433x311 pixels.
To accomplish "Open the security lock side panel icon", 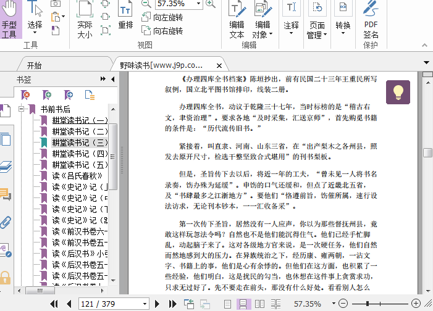I will pos(5,278).
